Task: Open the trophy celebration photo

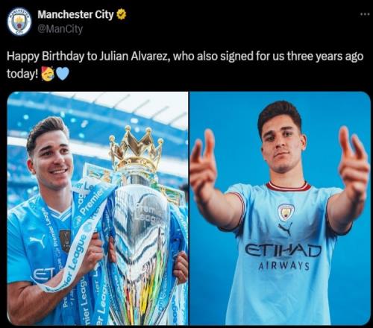Action: tap(98, 208)
